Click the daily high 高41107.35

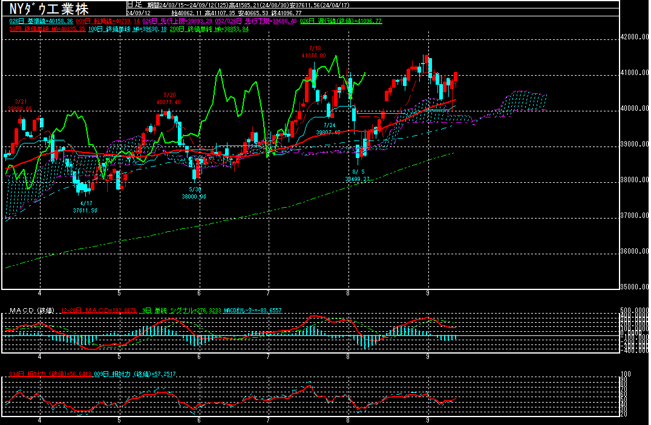[x=220, y=13]
